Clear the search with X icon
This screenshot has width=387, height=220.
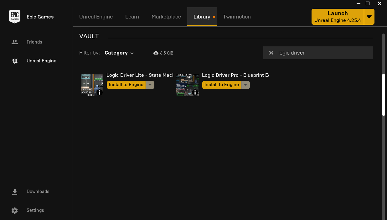271,53
